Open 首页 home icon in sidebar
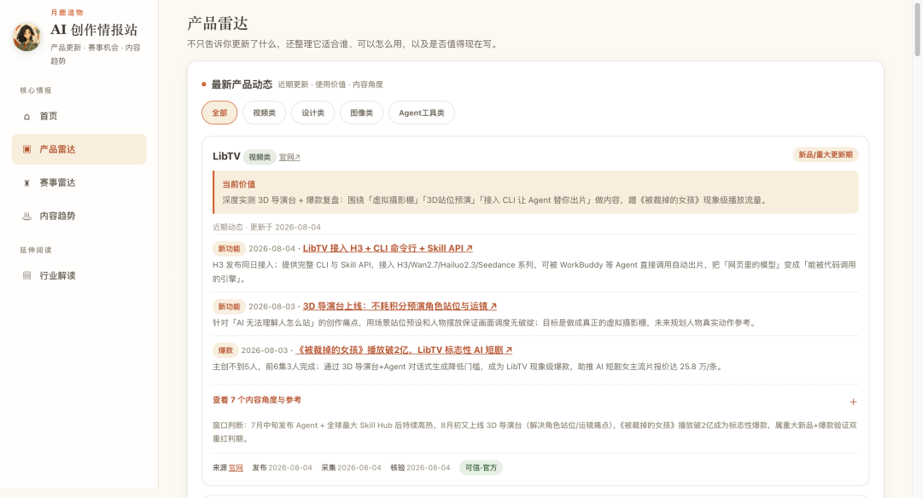Viewport: 922px width, 498px height. 26,116
